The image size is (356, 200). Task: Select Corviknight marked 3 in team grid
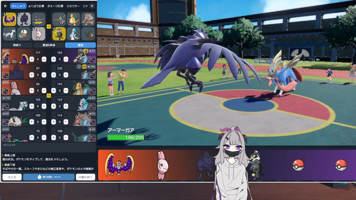[x=24, y=19]
